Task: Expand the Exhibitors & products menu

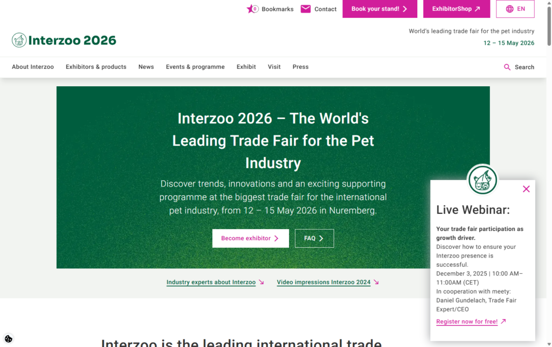Action: [96, 67]
